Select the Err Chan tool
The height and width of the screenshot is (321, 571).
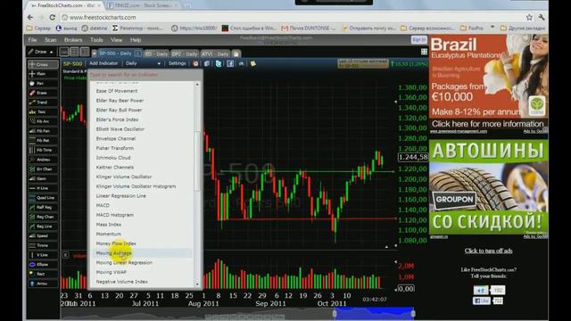tap(43, 169)
